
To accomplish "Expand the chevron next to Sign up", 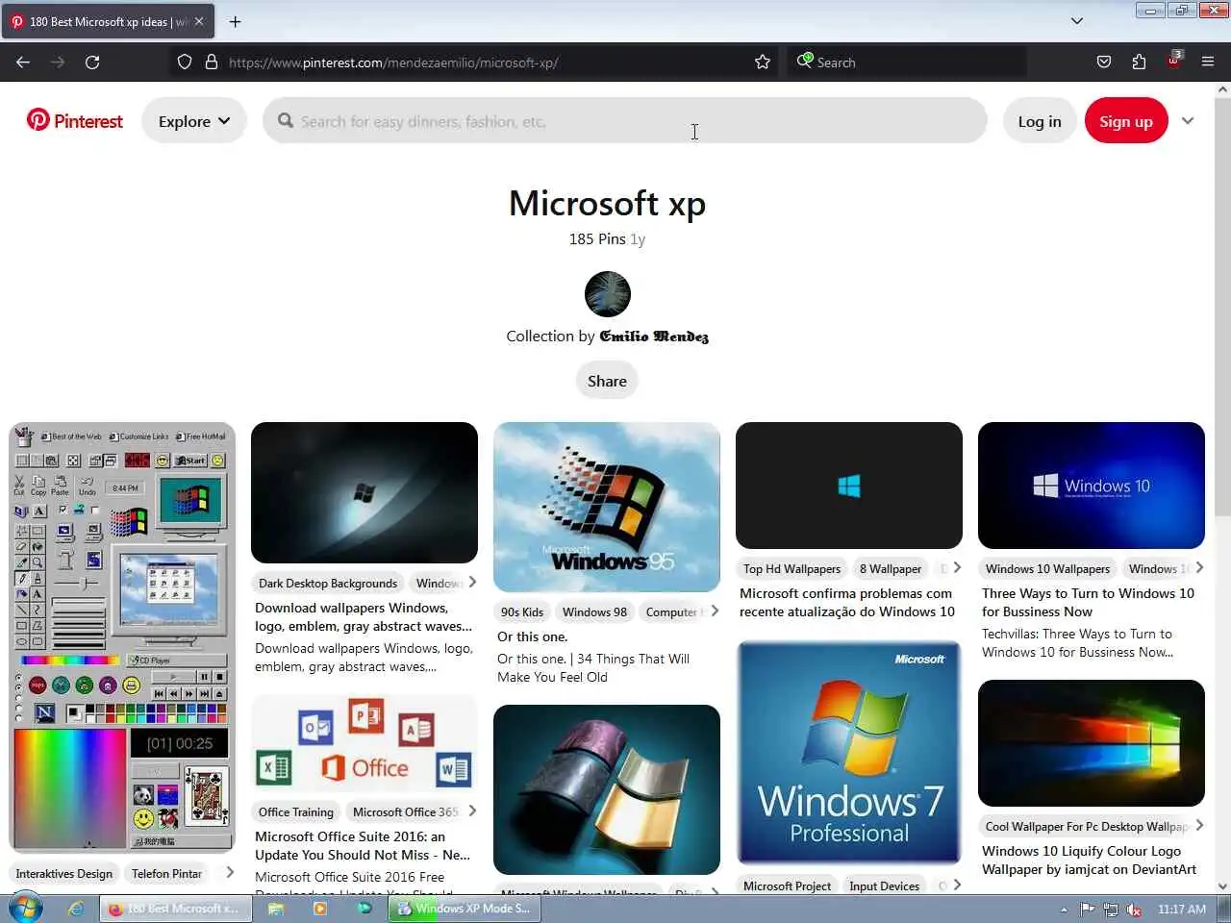I will coord(1188,121).
